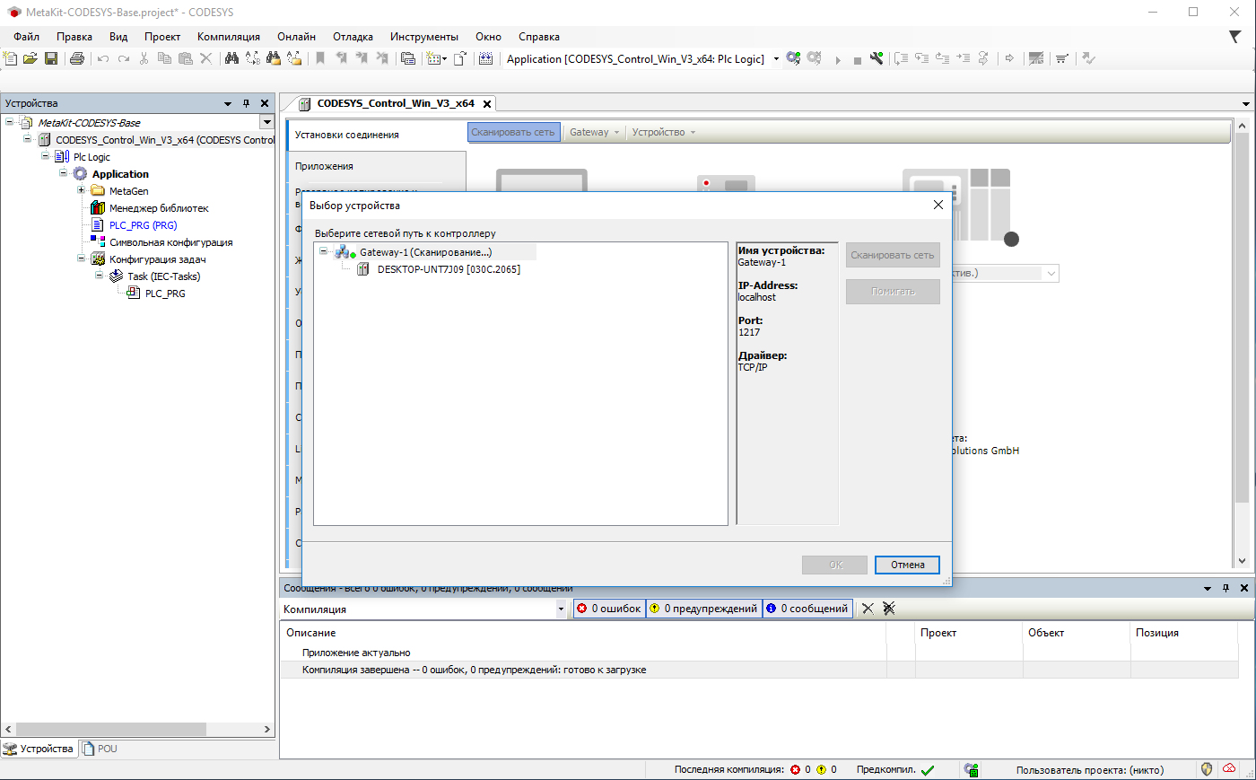Click the MetaGen folder icon
1256x780 pixels.
point(98,191)
